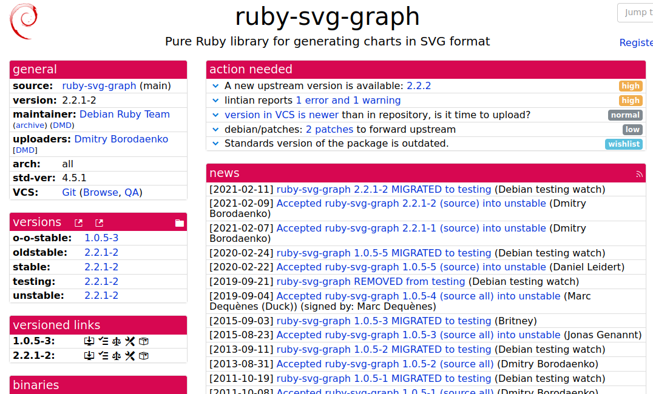The height and width of the screenshot is (394, 653).
Task: Open the 1.0.5-2 MIGRATED to testing news link
Action: (x=384, y=350)
